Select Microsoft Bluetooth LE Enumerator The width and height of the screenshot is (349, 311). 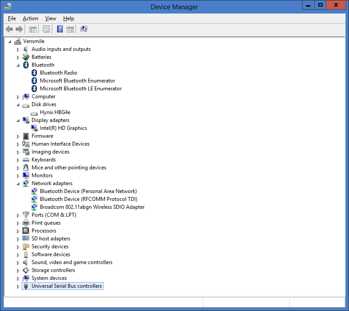pos(81,89)
